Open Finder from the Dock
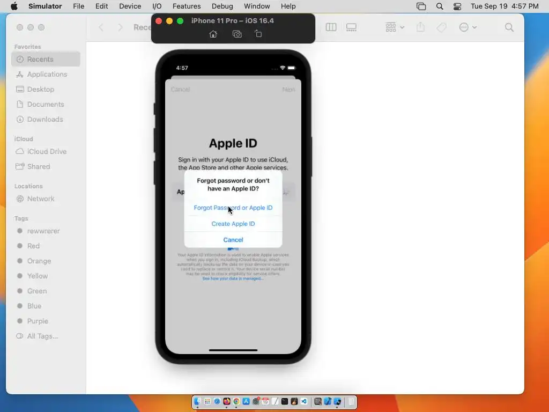The height and width of the screenshot is (412, 549). click(197, 401)
